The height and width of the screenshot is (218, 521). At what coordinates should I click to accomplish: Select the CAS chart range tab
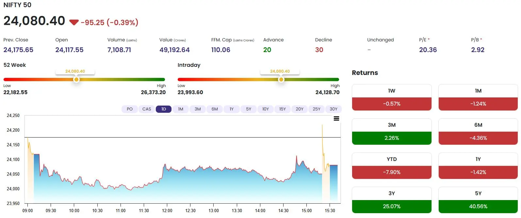147,109
